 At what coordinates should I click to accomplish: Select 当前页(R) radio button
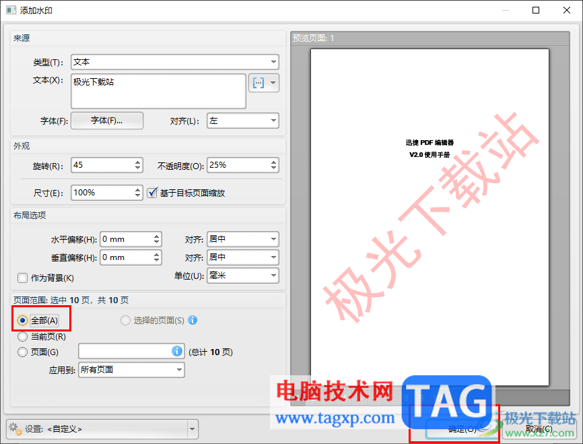pos(22,336)
